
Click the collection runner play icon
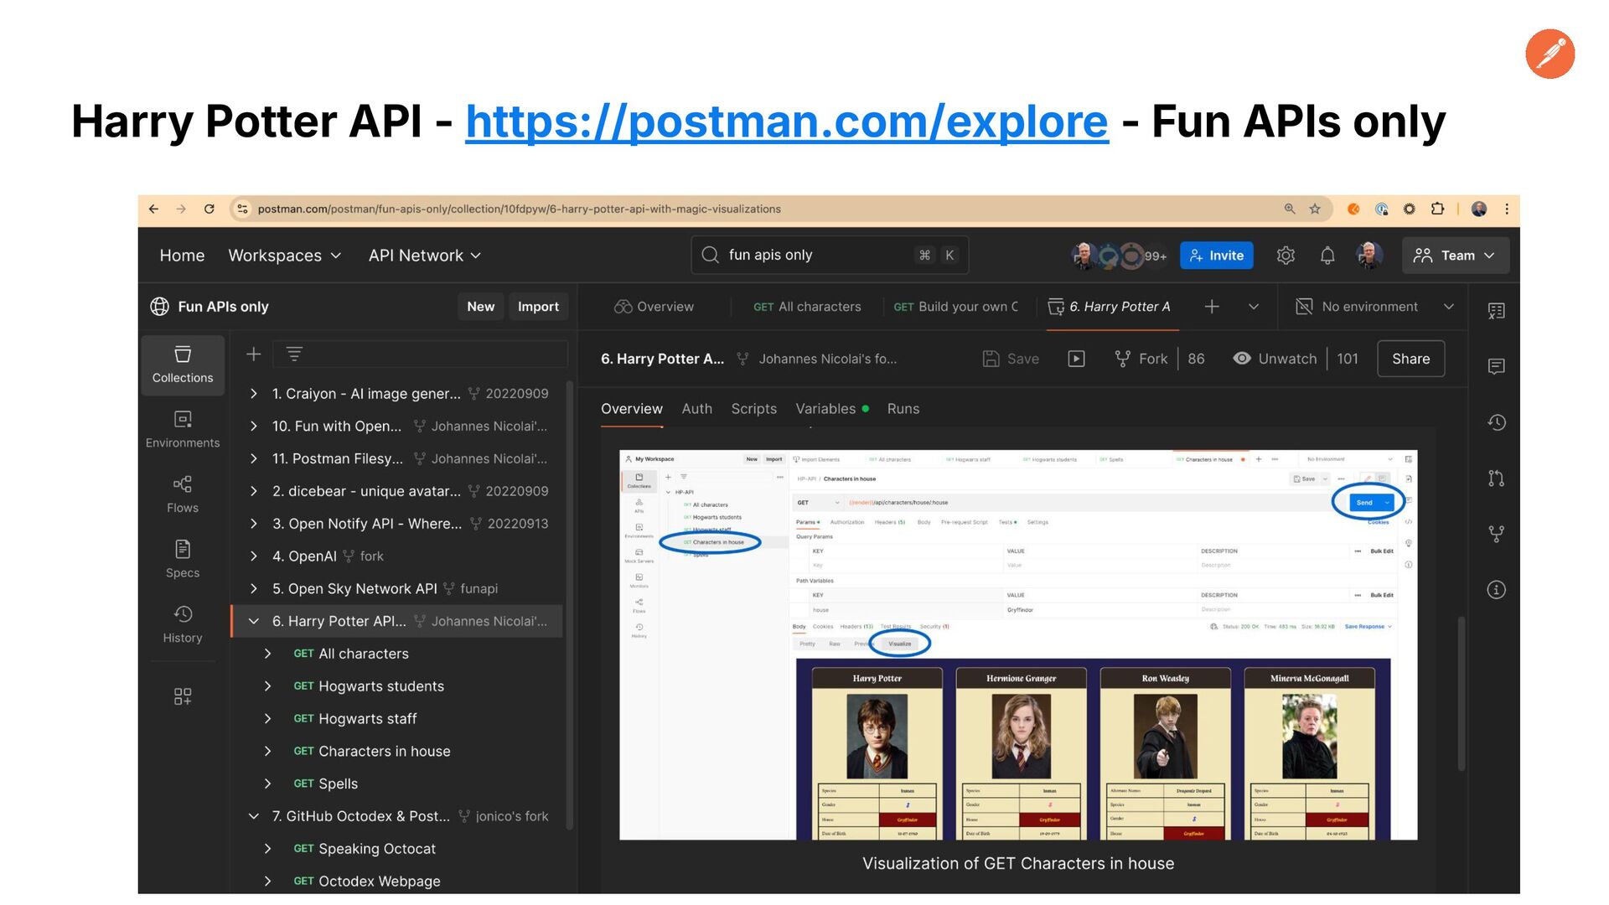pos(1077,359)
